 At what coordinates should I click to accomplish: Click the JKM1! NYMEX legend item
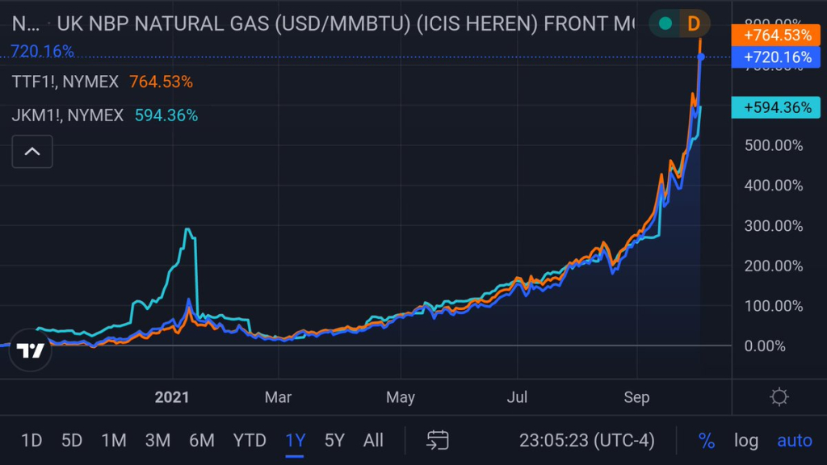coord(68,115)
